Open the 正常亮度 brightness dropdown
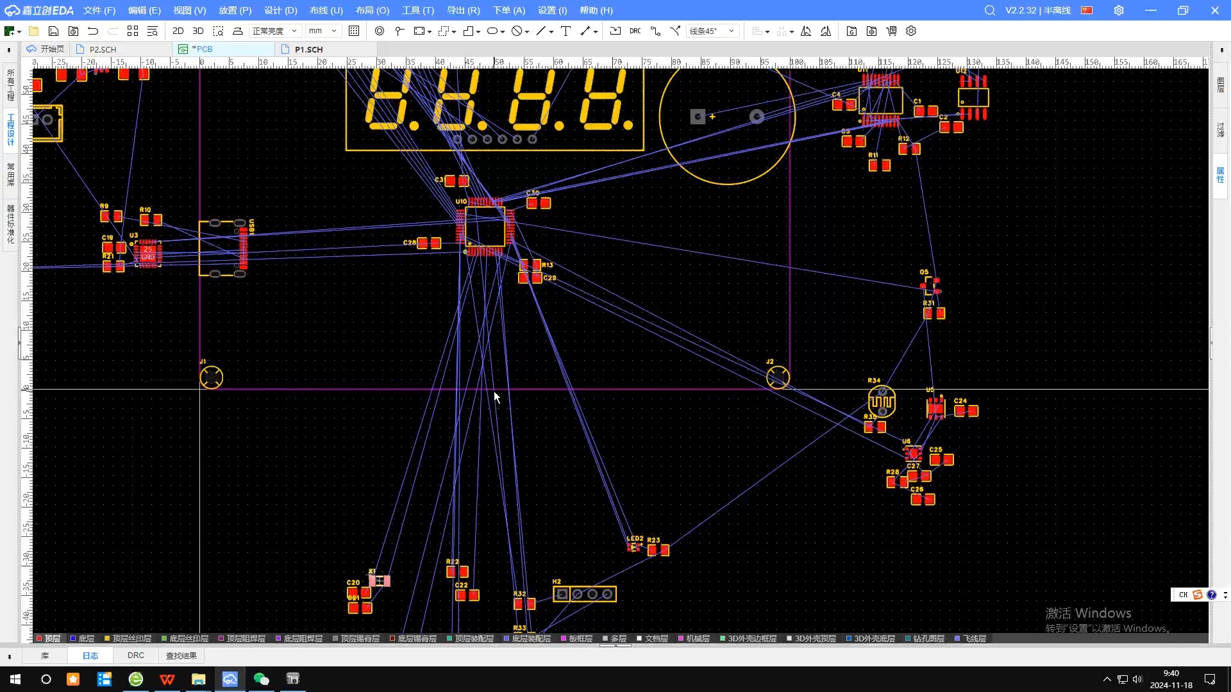The image size is (1231, 692). [274, 31]
